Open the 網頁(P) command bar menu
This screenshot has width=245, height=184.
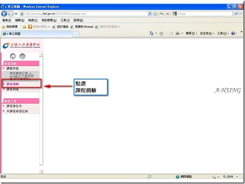tap(191, 33)
